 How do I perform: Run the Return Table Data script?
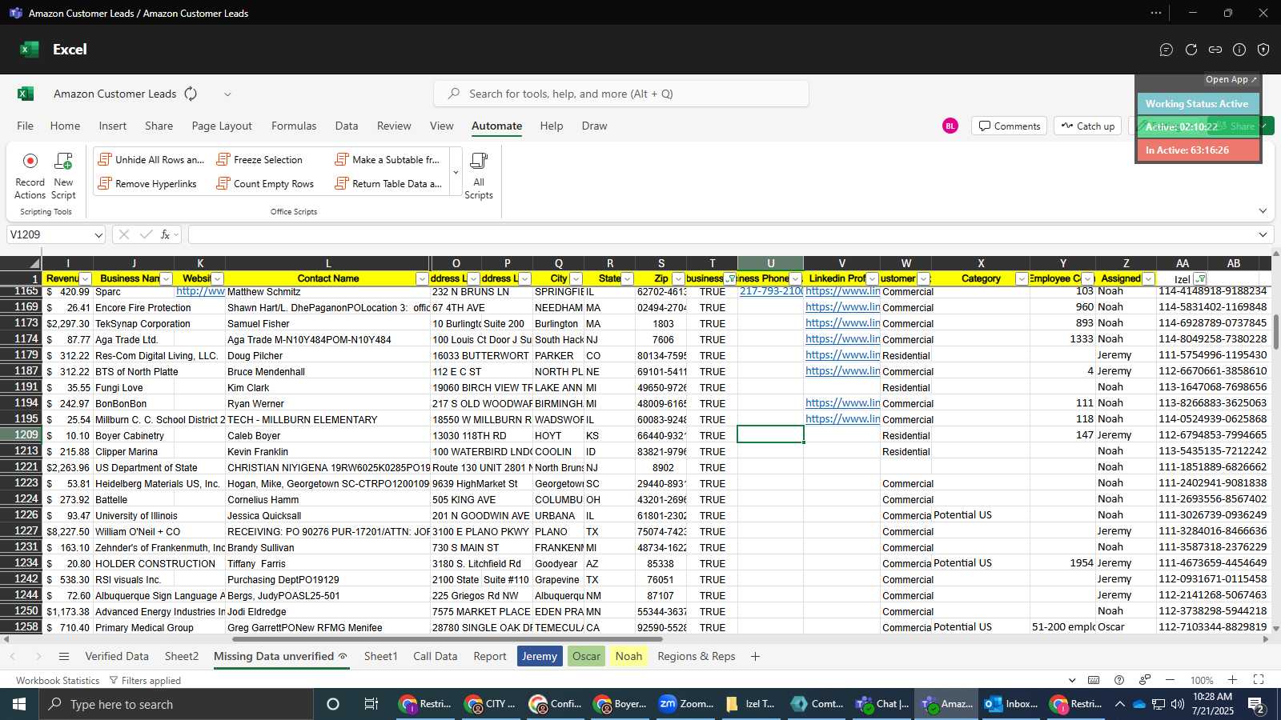(x=388, y=184)
